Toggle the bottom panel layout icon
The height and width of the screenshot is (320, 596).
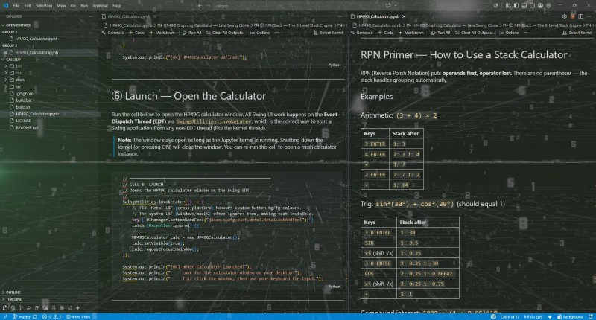(x=524, y=6)
